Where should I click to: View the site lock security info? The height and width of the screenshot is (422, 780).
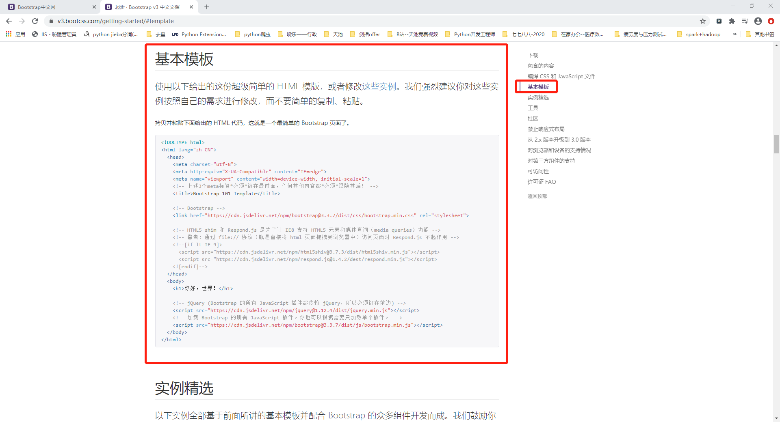coord(51,21)
